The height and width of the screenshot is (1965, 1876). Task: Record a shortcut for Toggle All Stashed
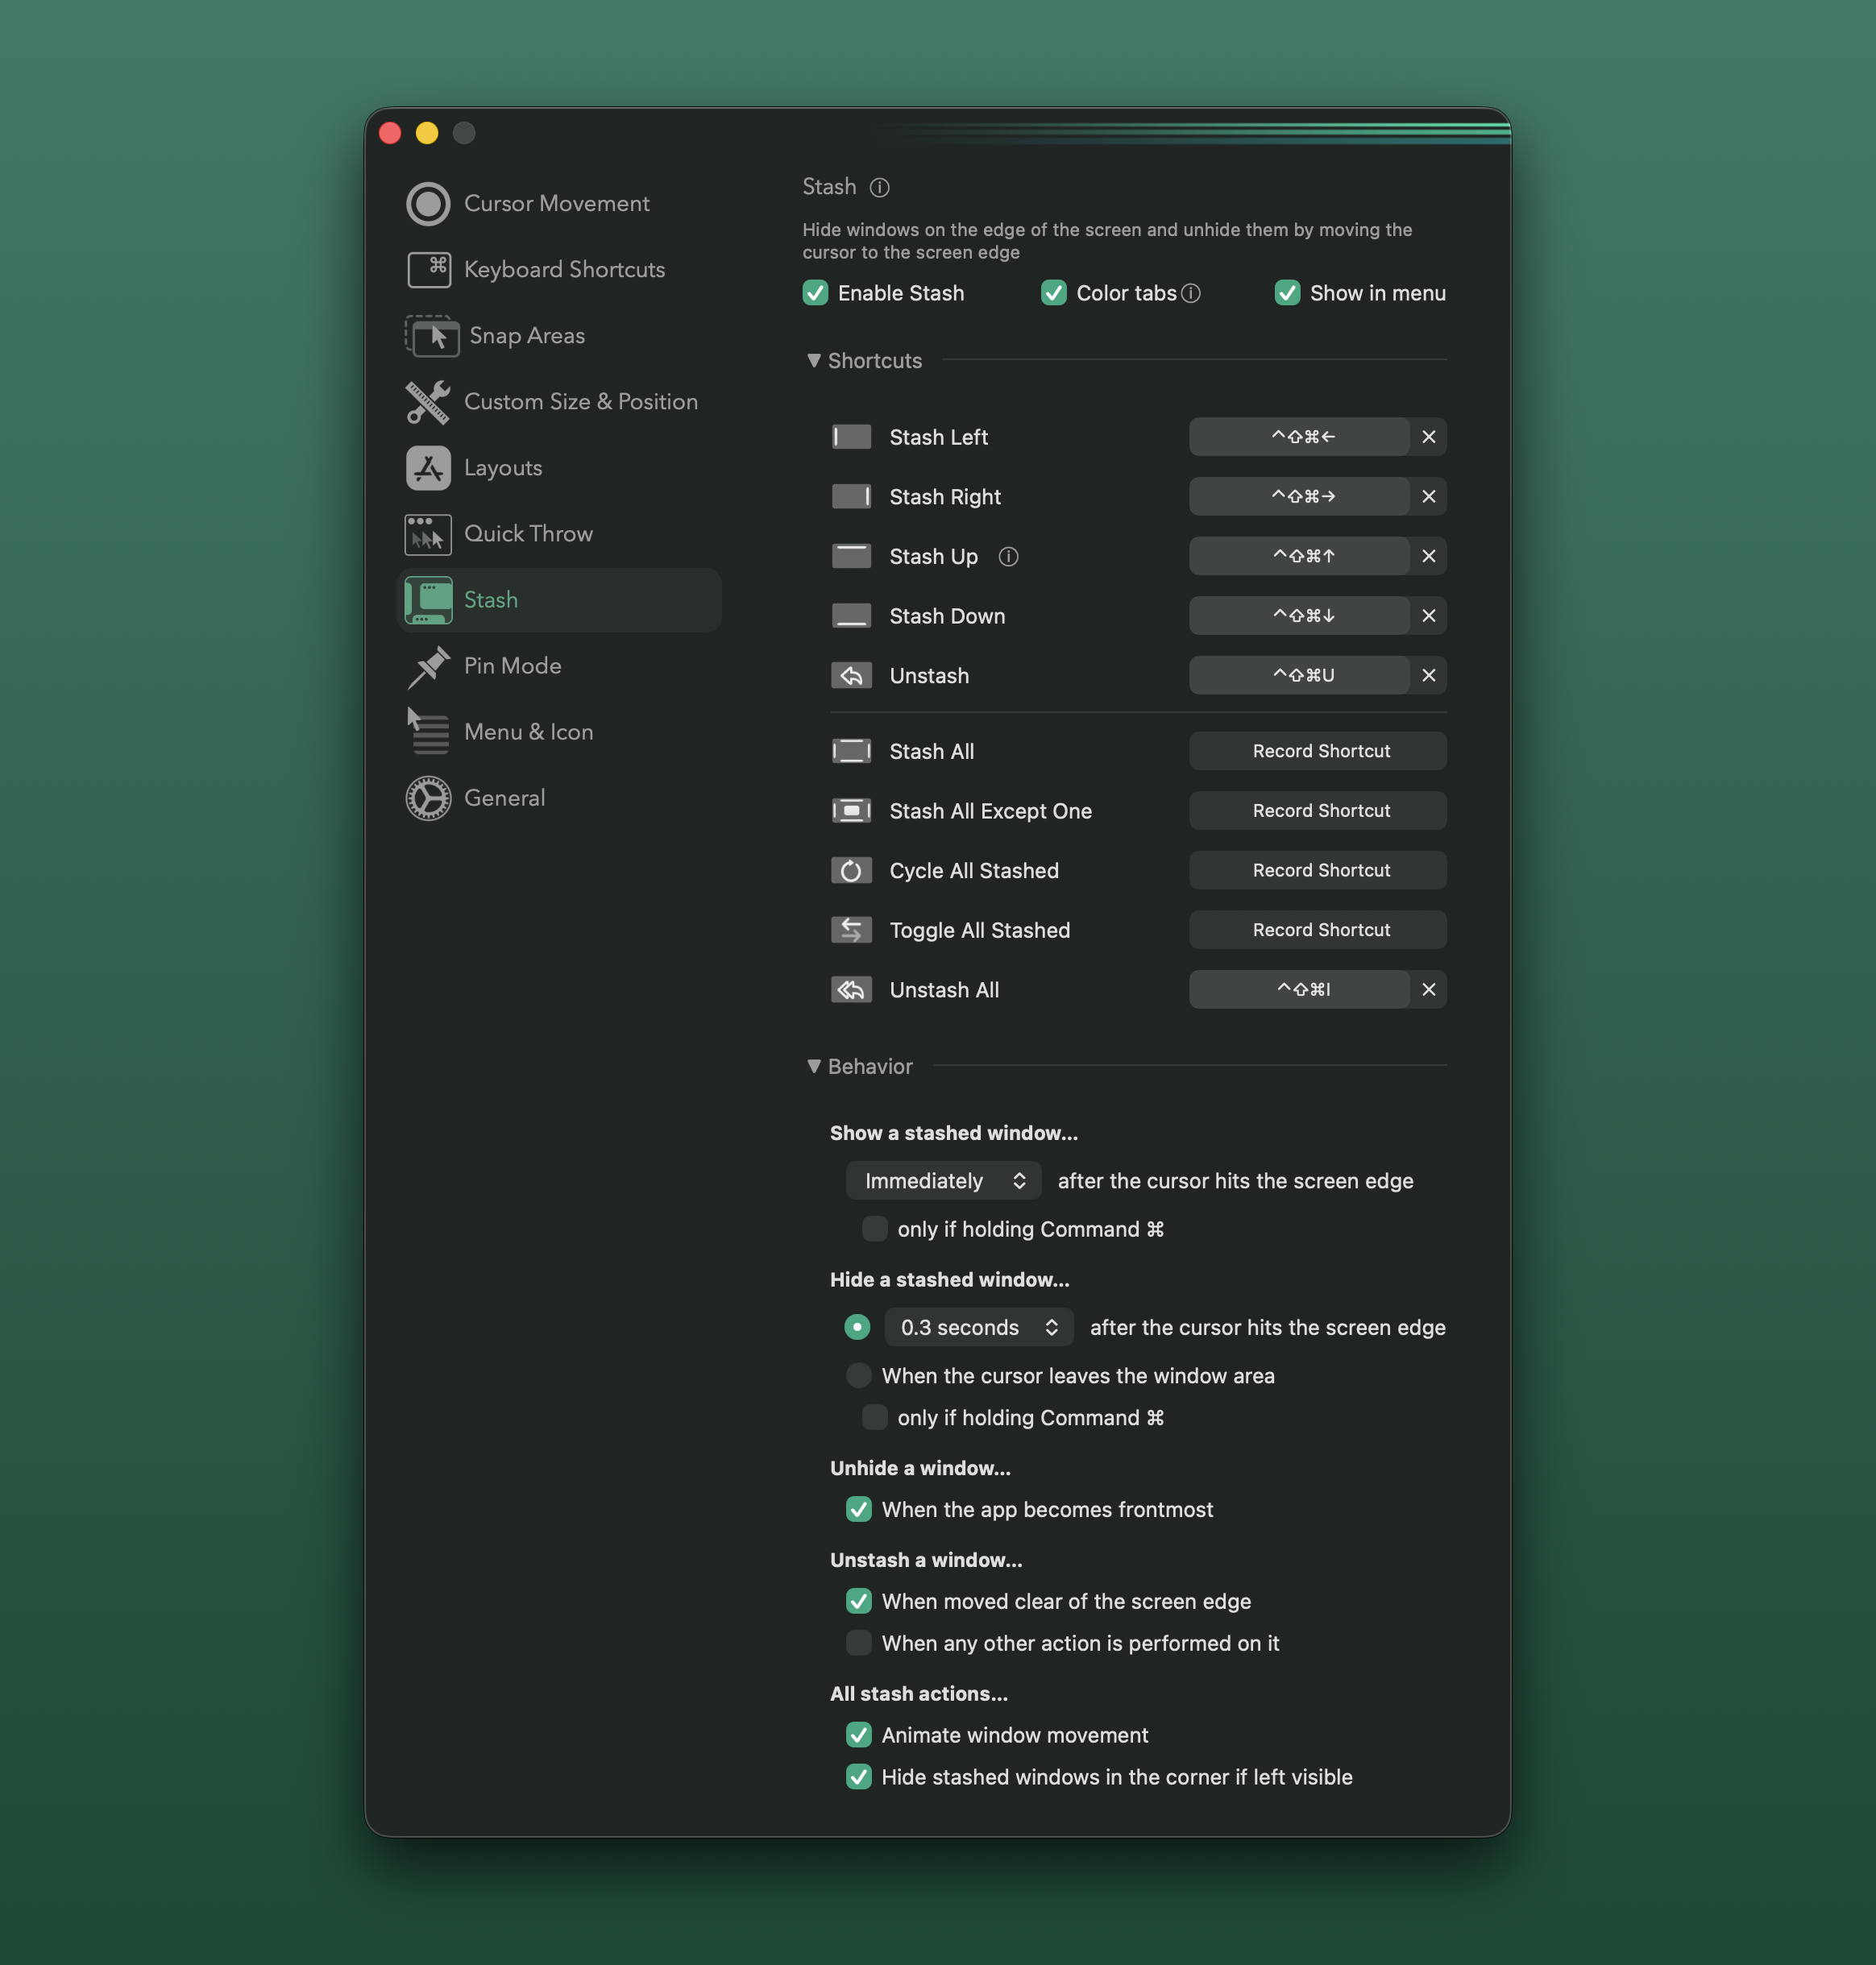(x=1317, y=930)
